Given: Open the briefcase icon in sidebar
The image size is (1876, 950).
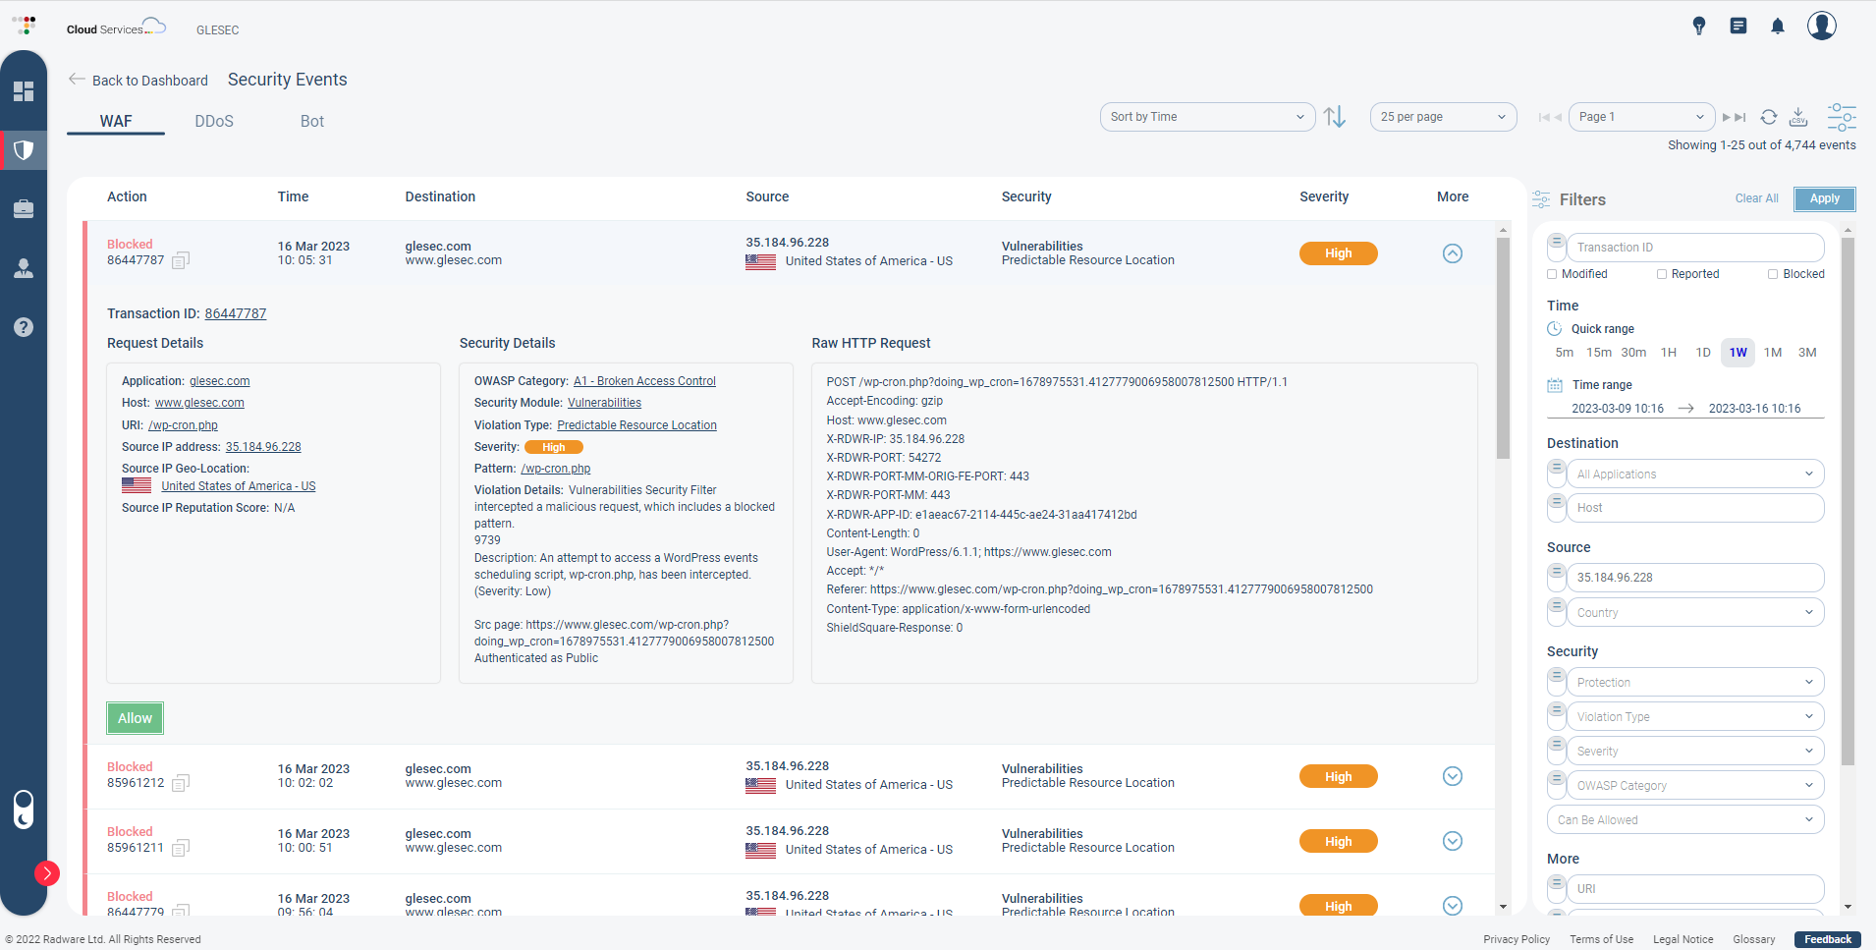Looking at the screenshot, I should (x=24, y=209).
